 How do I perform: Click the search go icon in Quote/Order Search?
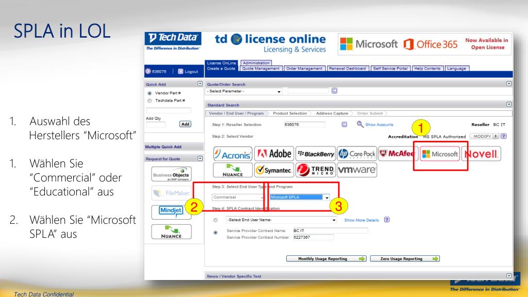[334, 91]
